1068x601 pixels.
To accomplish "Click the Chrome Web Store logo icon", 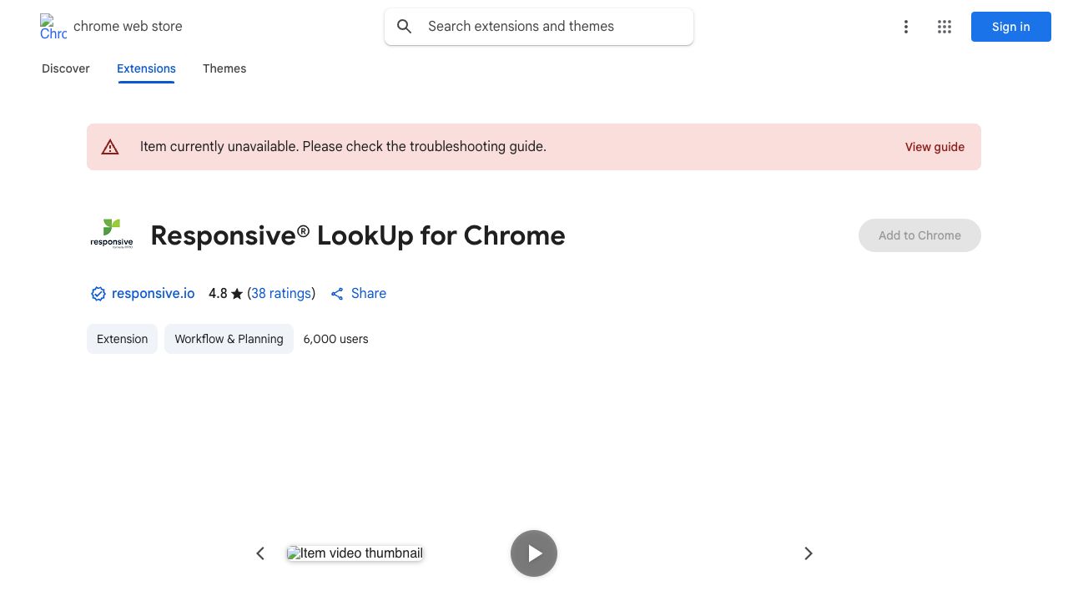I will tap(53, 27).
